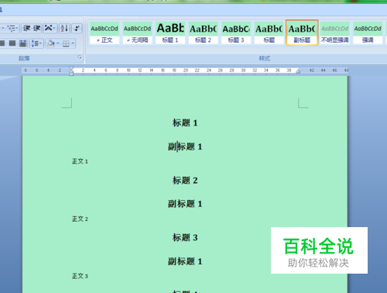Image resolution: width=387 pixels, height=293 pixels.
Task: Click 副标题 1 below 标题 2
Action: point(185,204)
